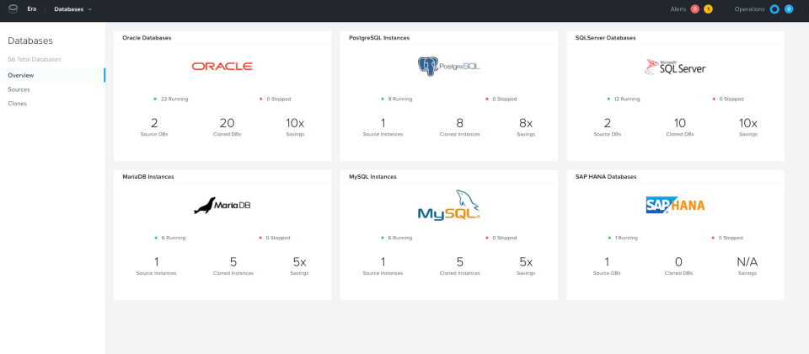Click MariaDB 6 Running status
This screenshot has height=354, width=809.
(x=169, y=238)
